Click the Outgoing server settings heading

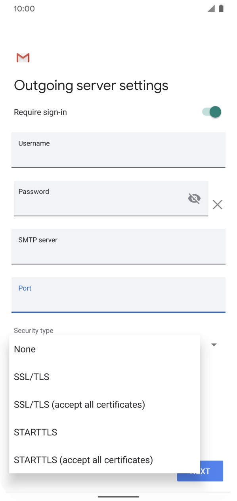pos(91,85)
